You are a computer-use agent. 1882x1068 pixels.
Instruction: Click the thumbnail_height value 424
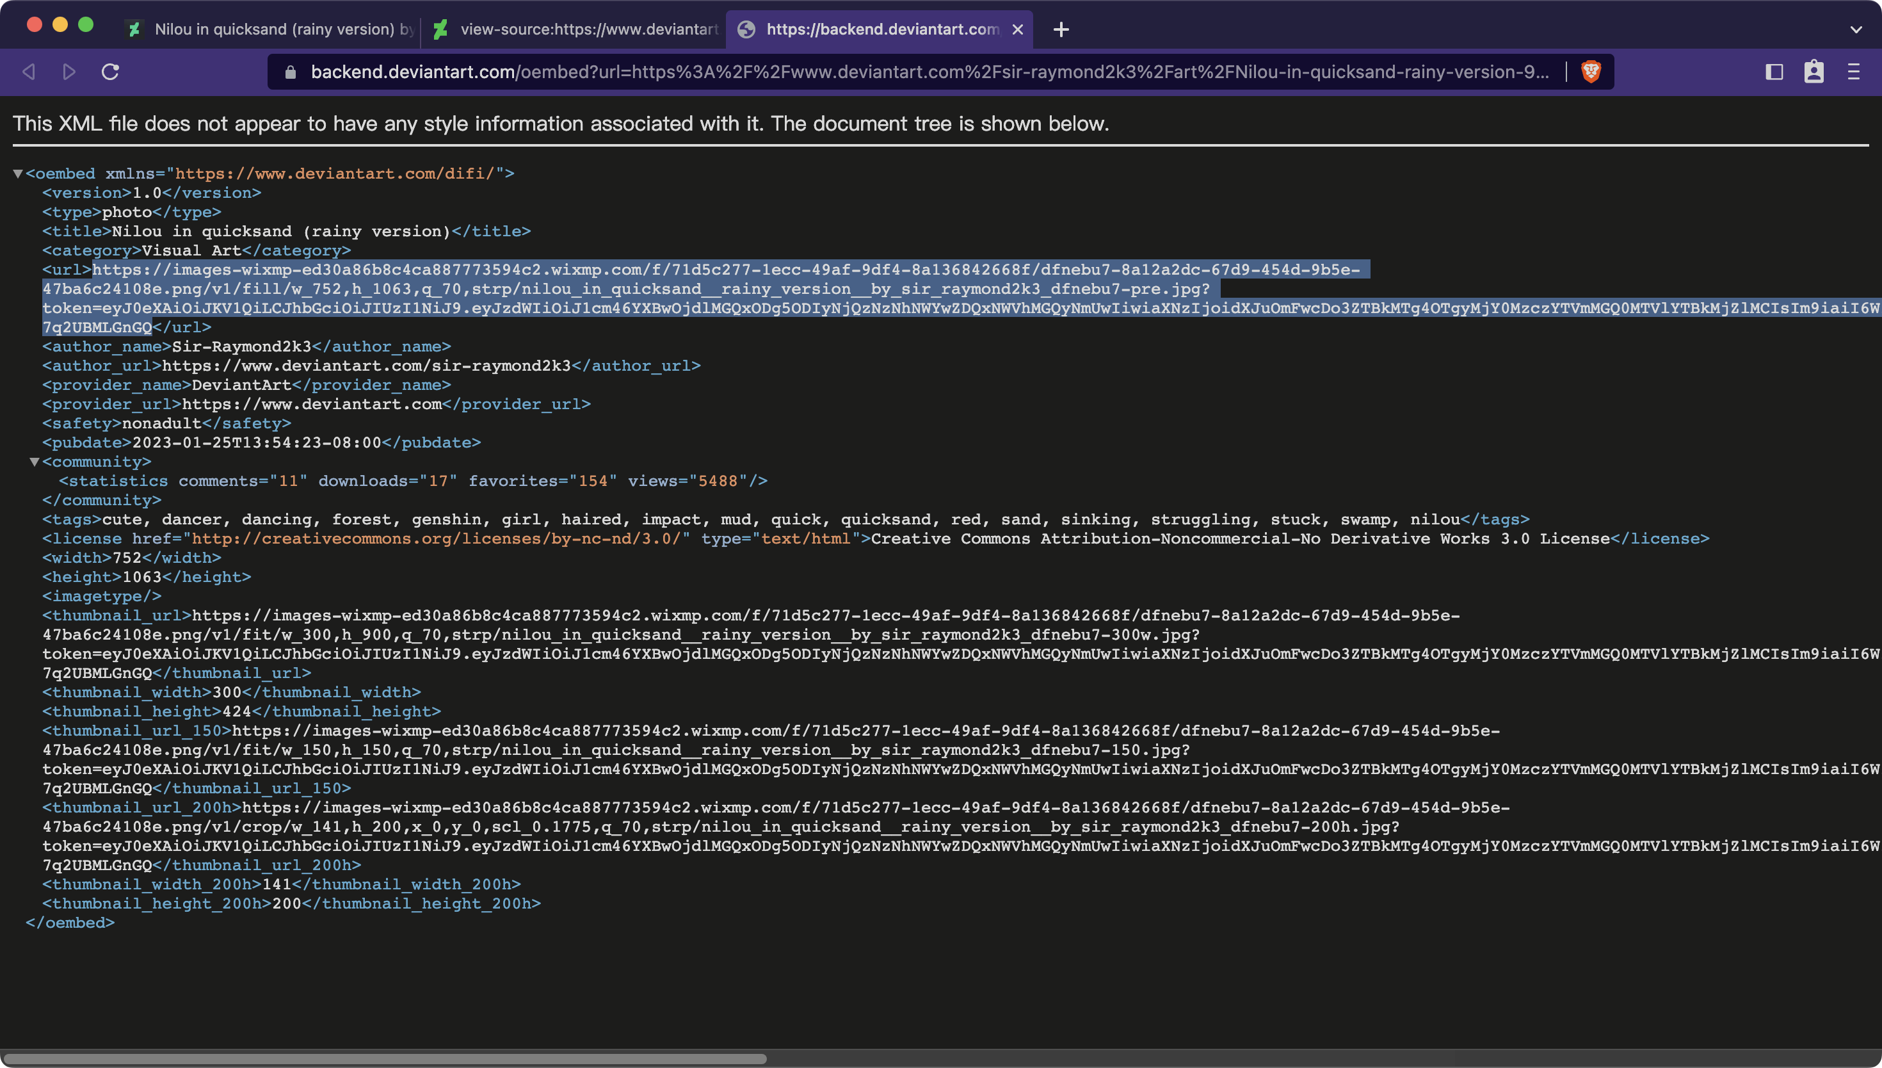click(237, 711)
